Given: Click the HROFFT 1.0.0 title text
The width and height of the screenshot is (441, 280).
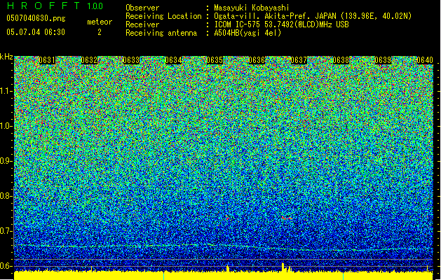Looking at the screenshot, I should 55,6.
